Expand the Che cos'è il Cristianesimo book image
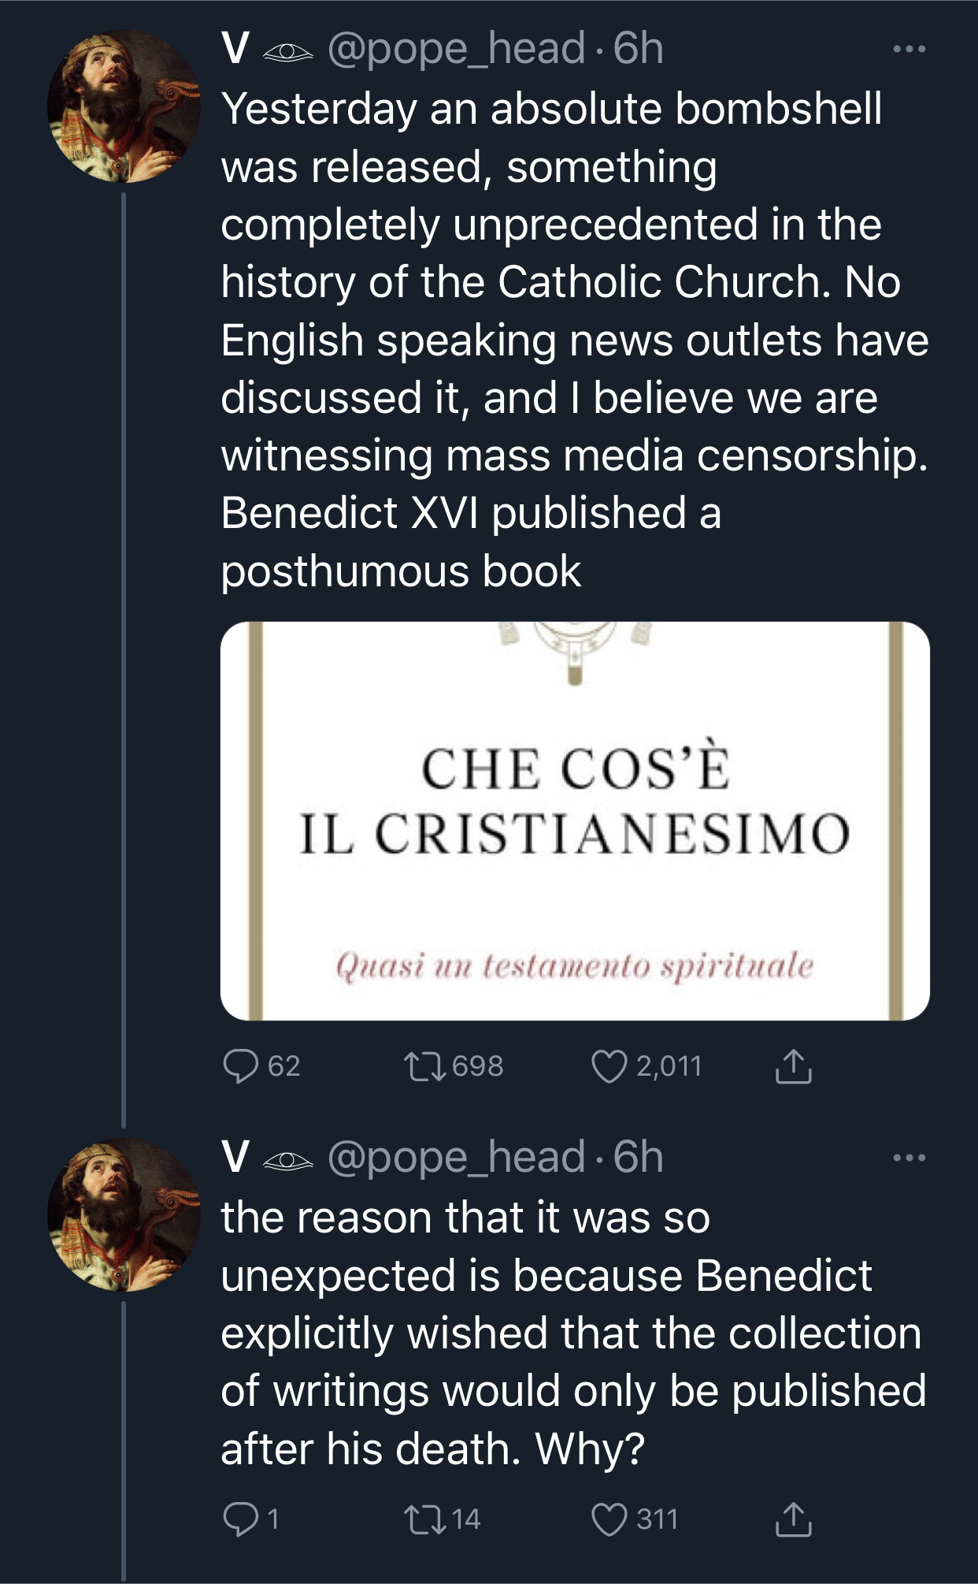 click(575, 820)
